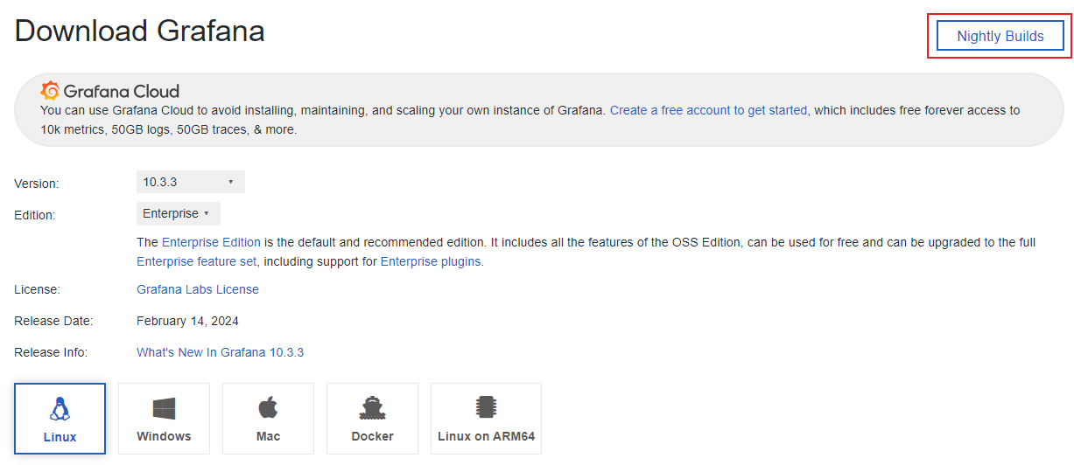1074x465 pixels.
Task: Click the Docker whale icon
Action: (372, 408)
